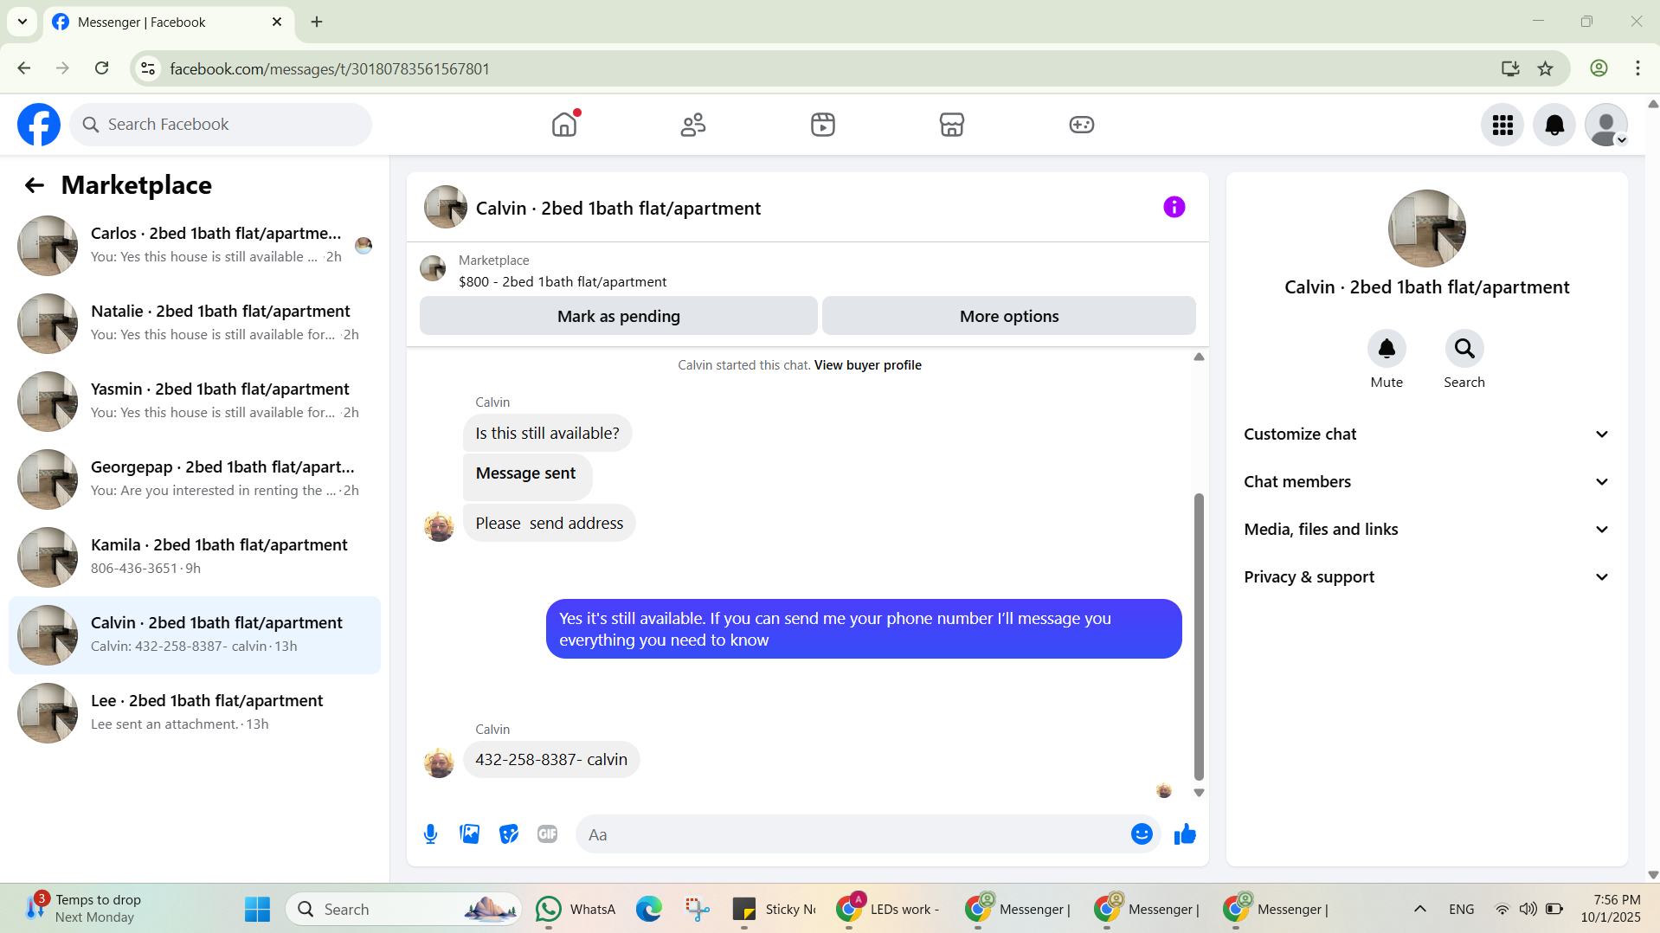This screenshot has width=1660, height=933.
Task: Click the 'Is this still available?' message
Action: coord(547,434)
